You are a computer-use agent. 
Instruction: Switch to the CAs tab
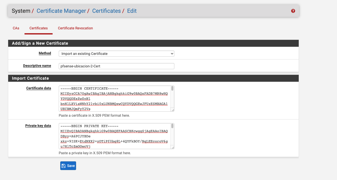pos(16,28)
